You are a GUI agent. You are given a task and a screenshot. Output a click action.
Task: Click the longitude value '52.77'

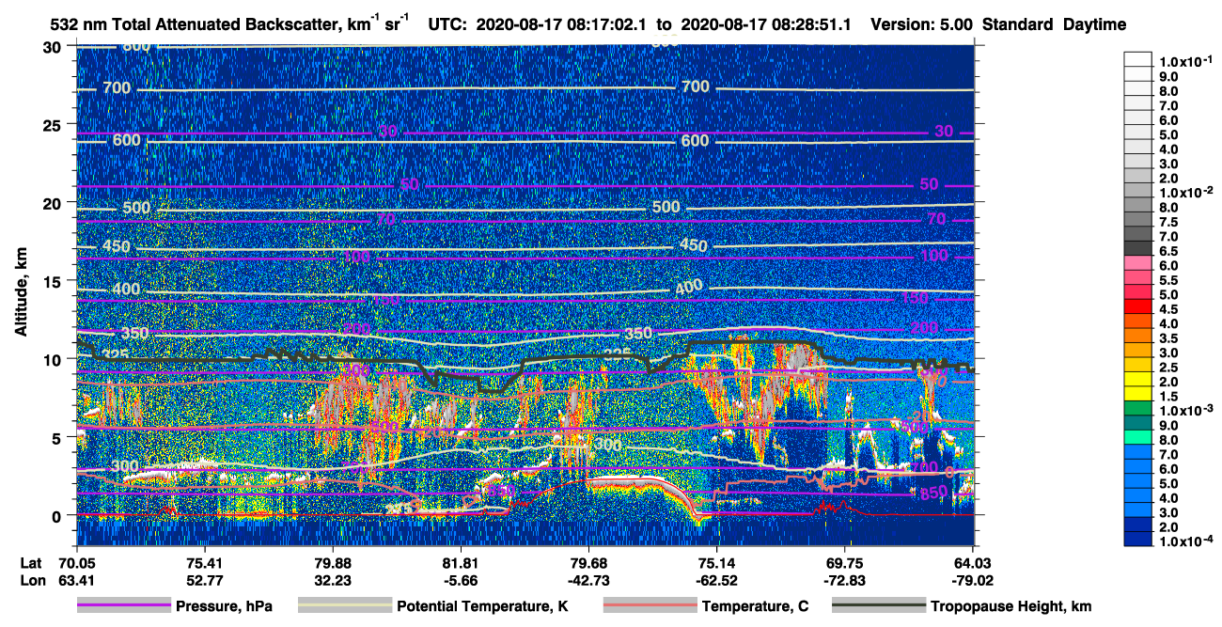point(204,580)
